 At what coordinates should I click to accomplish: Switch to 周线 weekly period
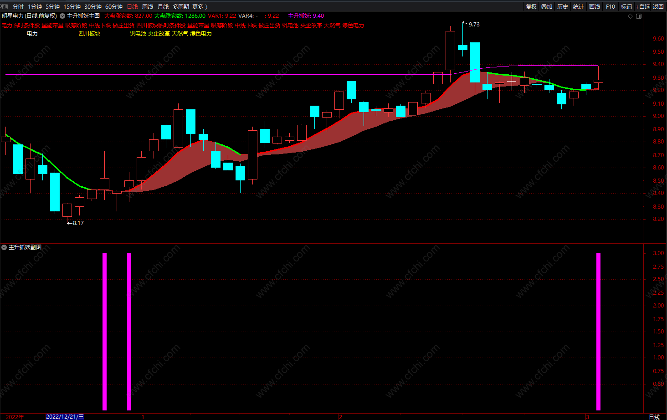(148, 7)
